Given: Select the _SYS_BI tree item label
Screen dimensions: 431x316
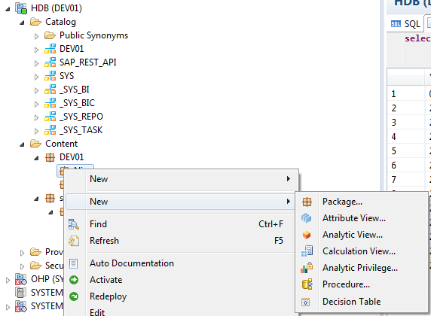Looking at the screenshot, I should click(x=75, y=90).
